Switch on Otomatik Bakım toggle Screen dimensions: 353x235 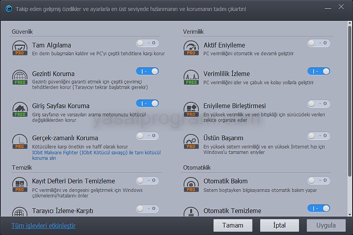click(x=319, y=180)
